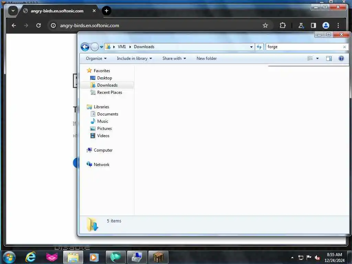Viewport: 352px width, 264px height.
Task: Expand address bar previous locations dropdown
Action: tap(251, 47)
